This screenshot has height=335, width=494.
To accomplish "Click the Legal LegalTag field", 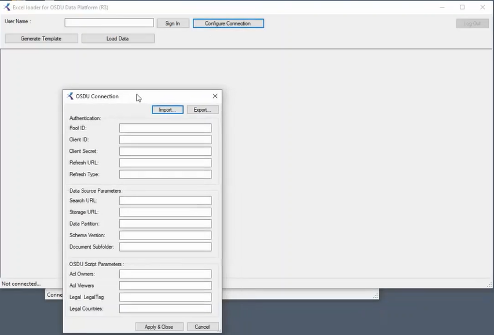I will click(x=166, y=297).
